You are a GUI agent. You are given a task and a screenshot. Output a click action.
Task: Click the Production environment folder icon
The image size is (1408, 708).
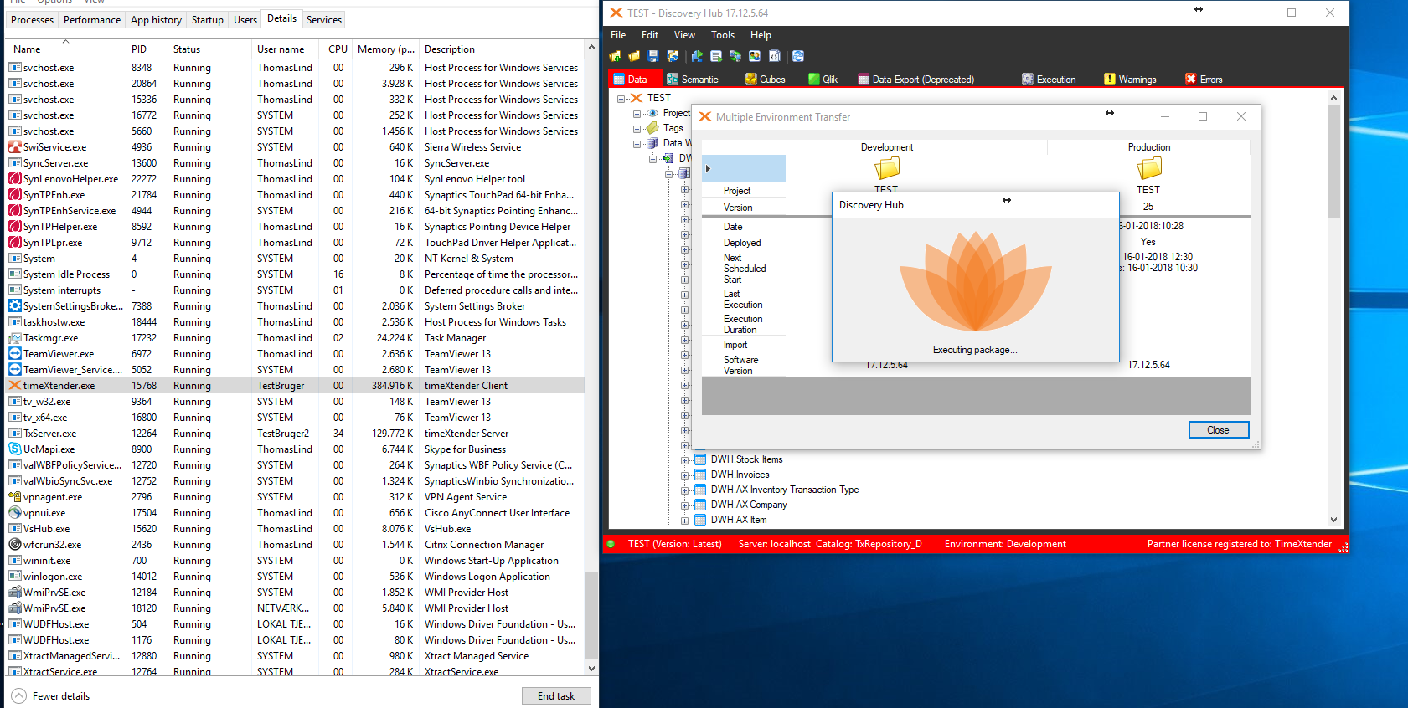click(x=1149, y=168)
